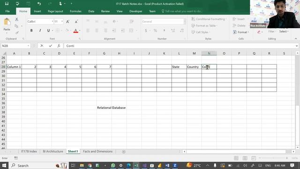Screen dimensions: 300x169
Task: Open the Find & Select menu
Action: tap(284, 31)
